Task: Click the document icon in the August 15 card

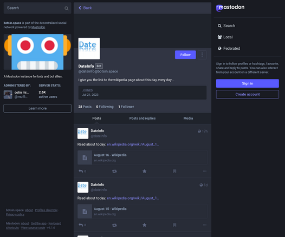Action: [85, 212]
